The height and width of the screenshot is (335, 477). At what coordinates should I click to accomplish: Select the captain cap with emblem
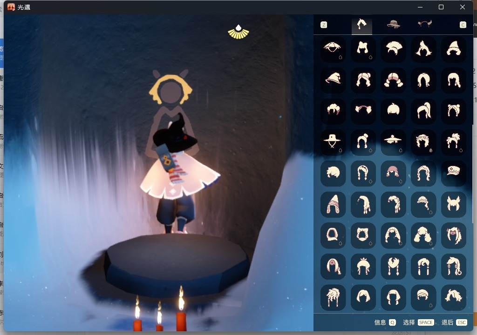point(454,173)
